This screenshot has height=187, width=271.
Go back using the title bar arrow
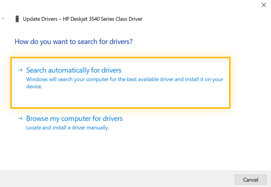(x=4, y=18)
